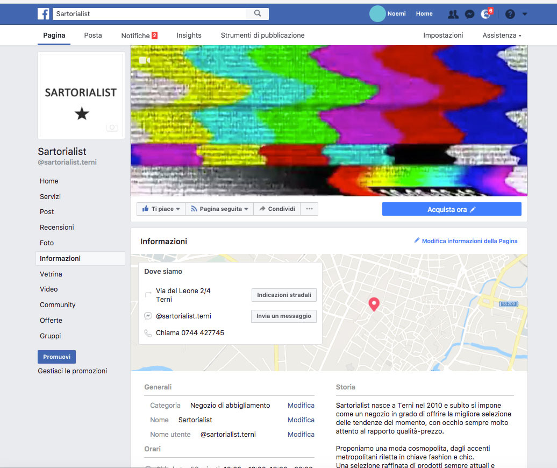Viewport: 557px width, 468px height.
Task: Expand the account dropdown arrow in top bar
Action: (525, 14)
